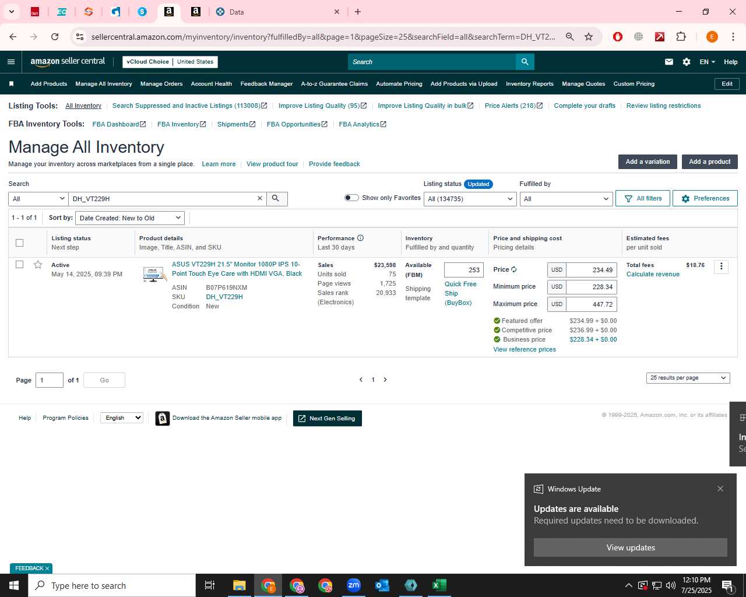Select the ASUS VT229H listing checkbox

[x=19, y=265]
